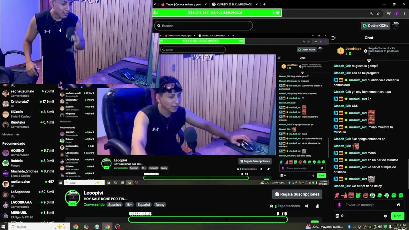
Task: Open LACOBRAAA recommended channel
Action: [28, 204]
